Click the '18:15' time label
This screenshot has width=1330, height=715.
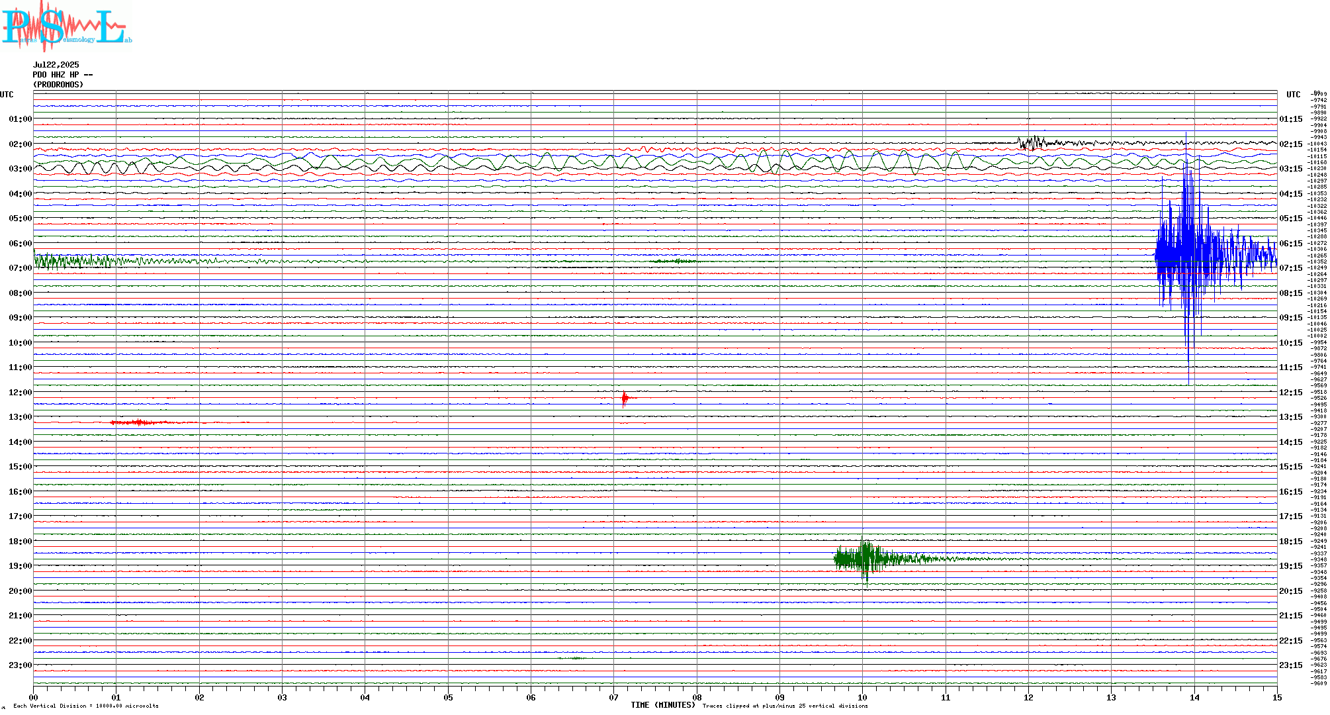pos(1291,542)
